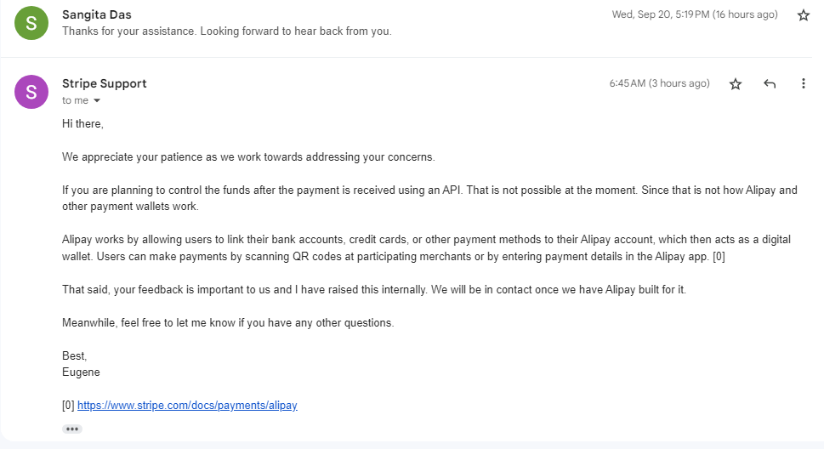
Task: Click the "Hi there," greeting line
Action: pos(82,124)
